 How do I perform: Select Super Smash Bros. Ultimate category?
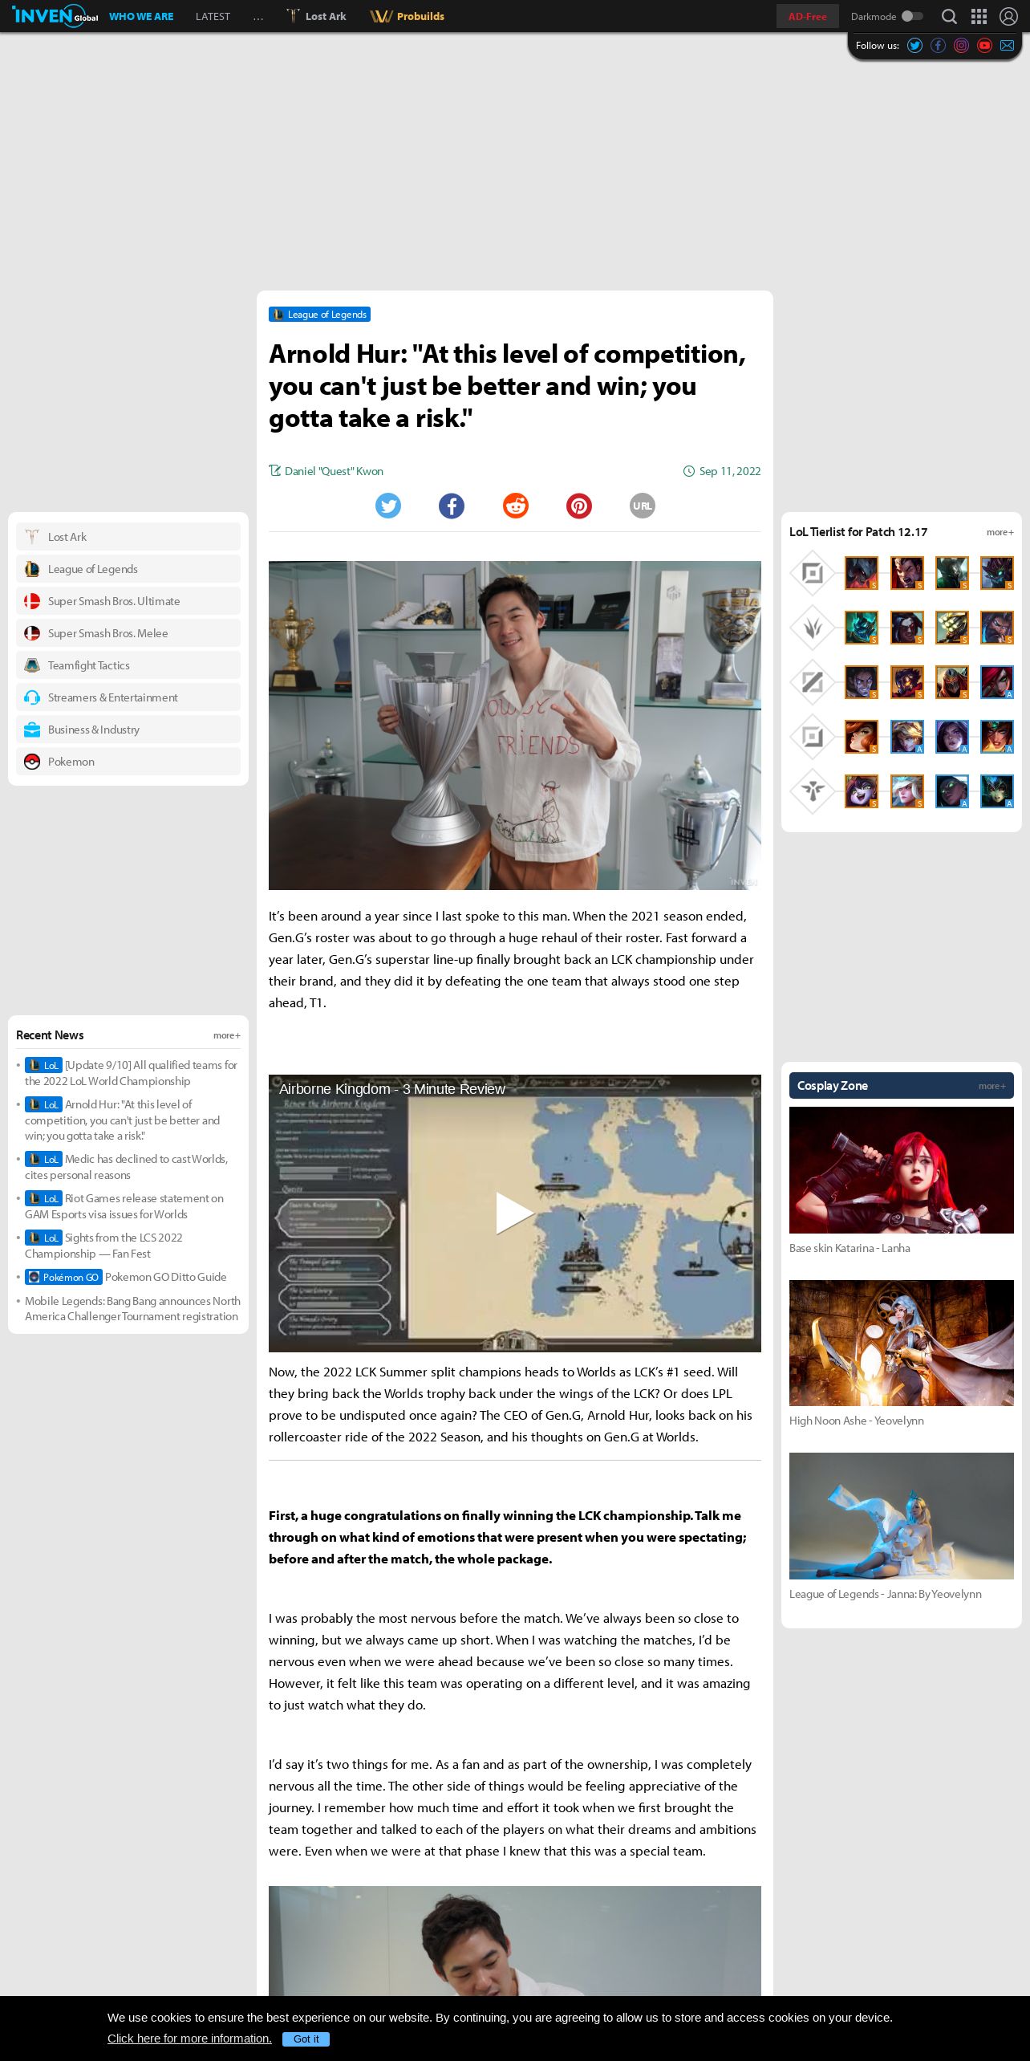[x=128, y=601]
